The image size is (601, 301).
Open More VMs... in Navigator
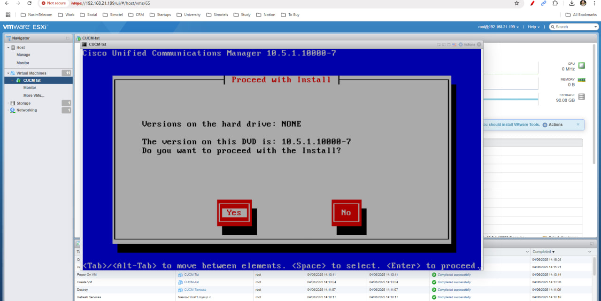click(x=34, y=95)
